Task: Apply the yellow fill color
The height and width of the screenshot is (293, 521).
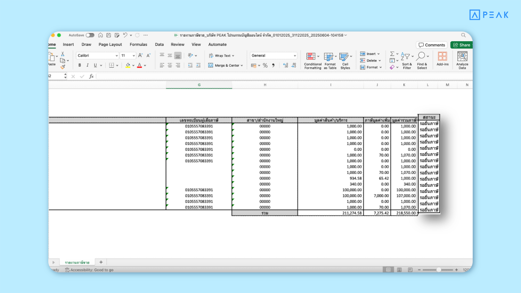Action: (x=128, y=66)
